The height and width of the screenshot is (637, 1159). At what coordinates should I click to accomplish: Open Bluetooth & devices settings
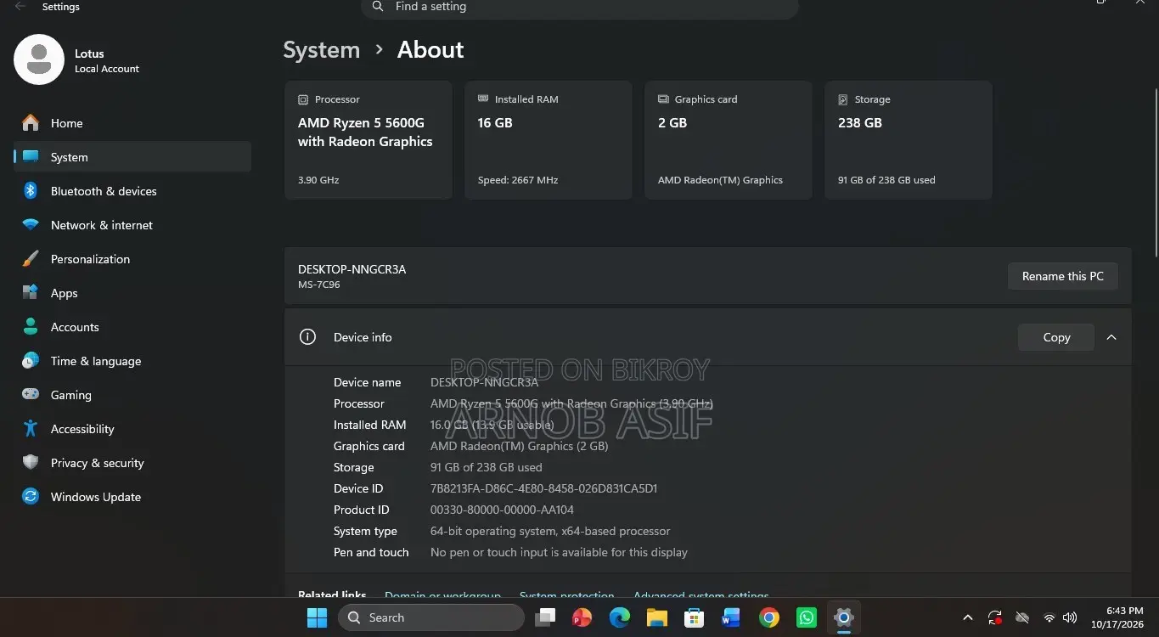click(132, 191)
